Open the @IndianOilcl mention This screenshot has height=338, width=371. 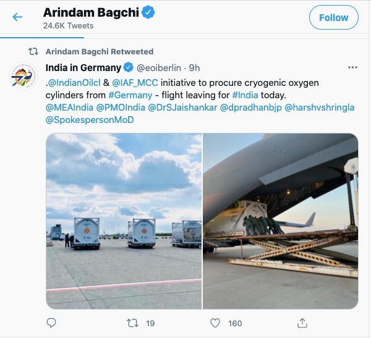click(74, 83)
